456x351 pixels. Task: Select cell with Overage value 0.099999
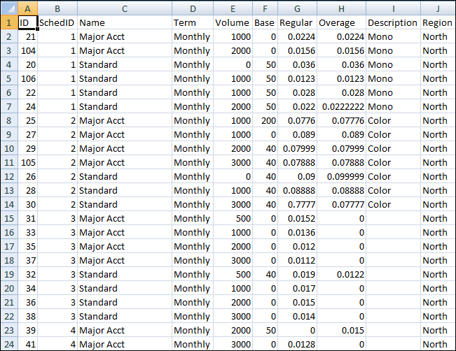coord(341,176)
